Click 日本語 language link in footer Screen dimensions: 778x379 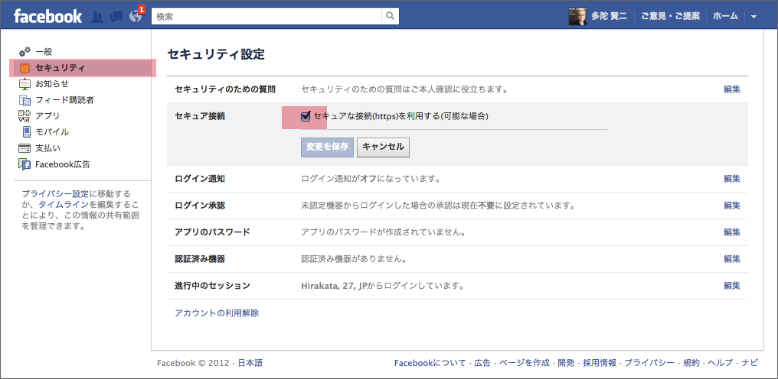pos(250,363)
